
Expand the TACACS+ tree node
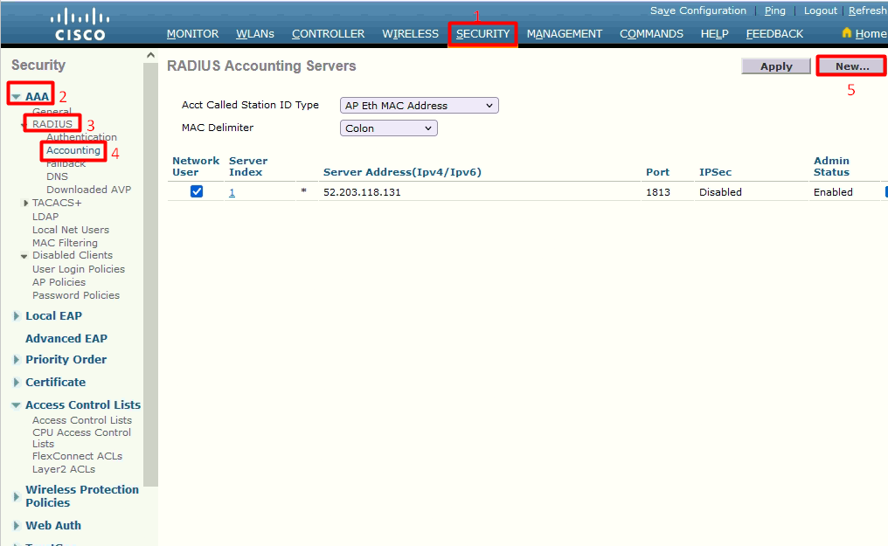coord(25,203)
